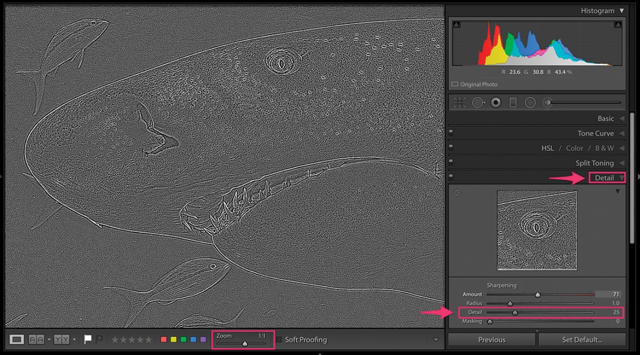
Task: Toggle shadow clipping indicator in histogram
Action: tap(456, 24)
